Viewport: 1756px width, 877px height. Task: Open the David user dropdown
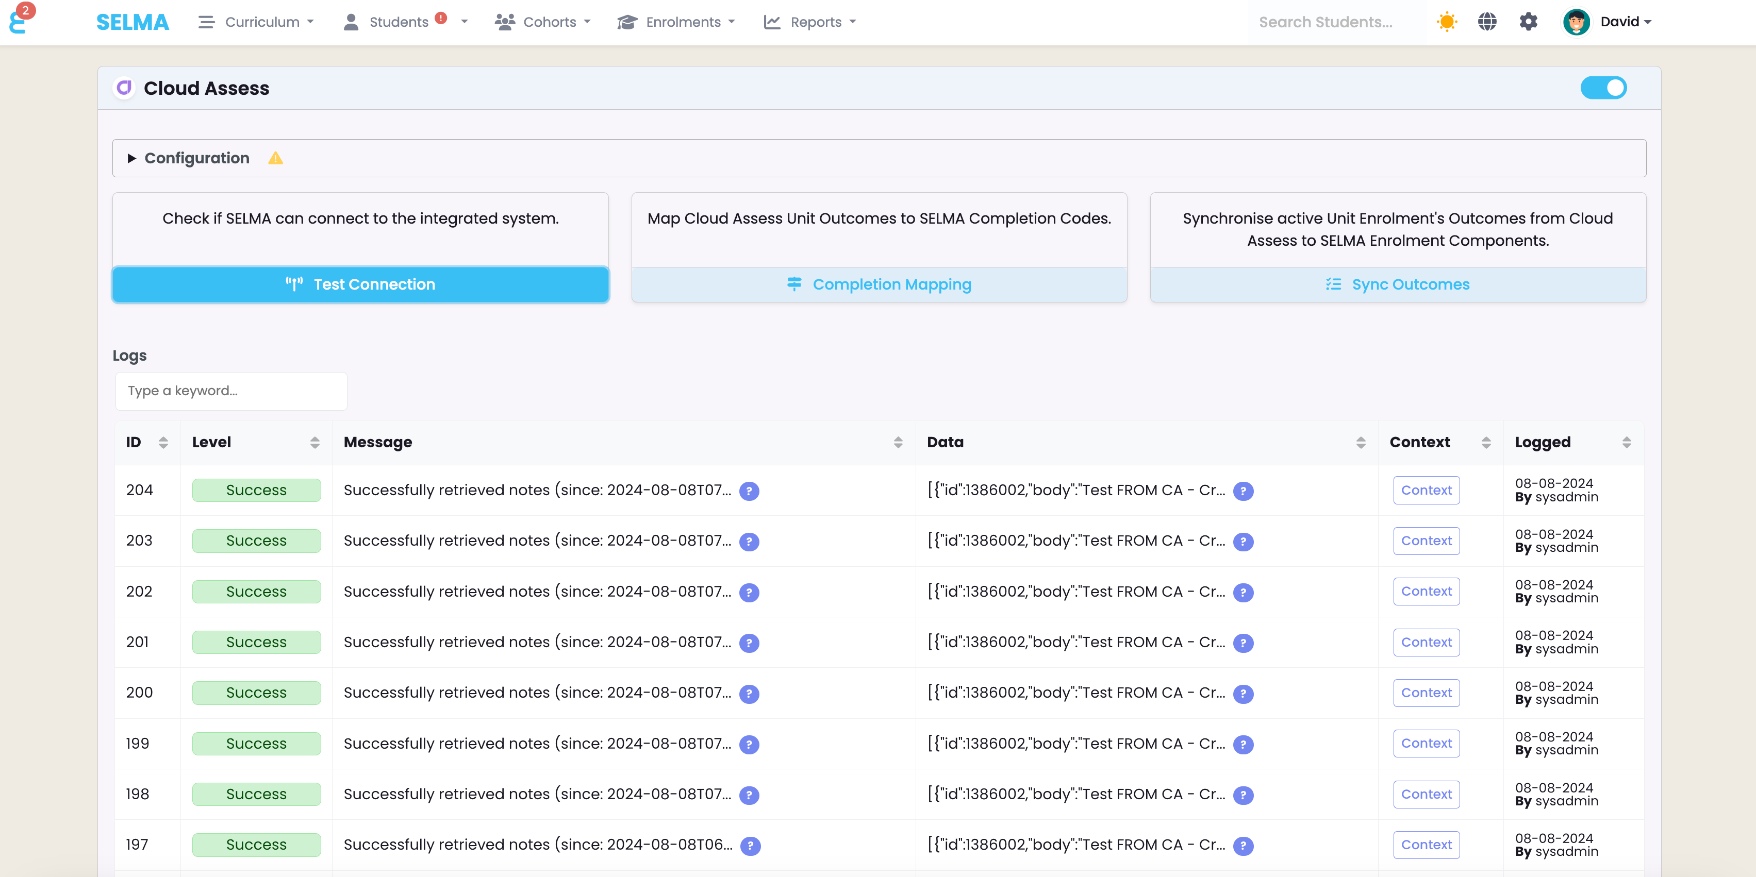tap(1626, 22)
